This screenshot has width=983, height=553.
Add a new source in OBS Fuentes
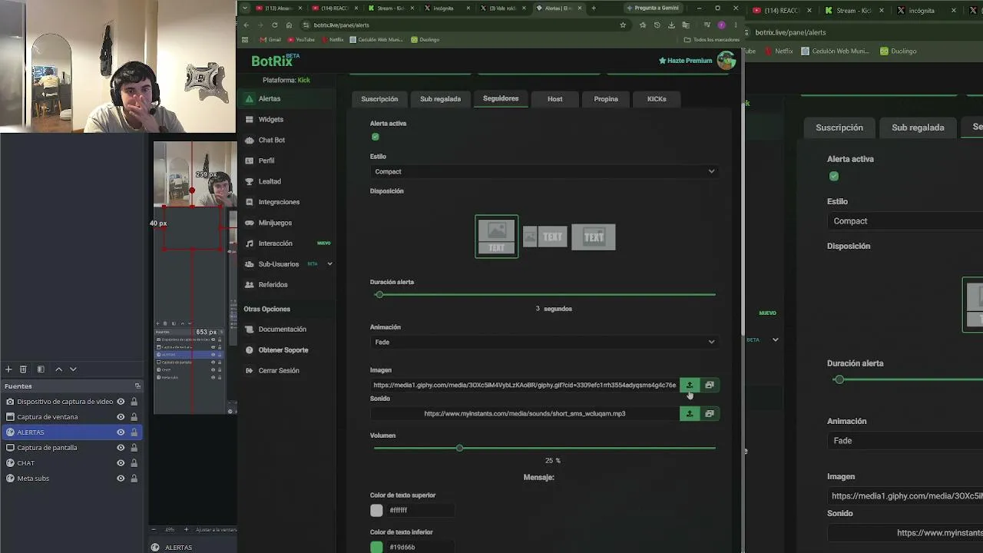8,369
